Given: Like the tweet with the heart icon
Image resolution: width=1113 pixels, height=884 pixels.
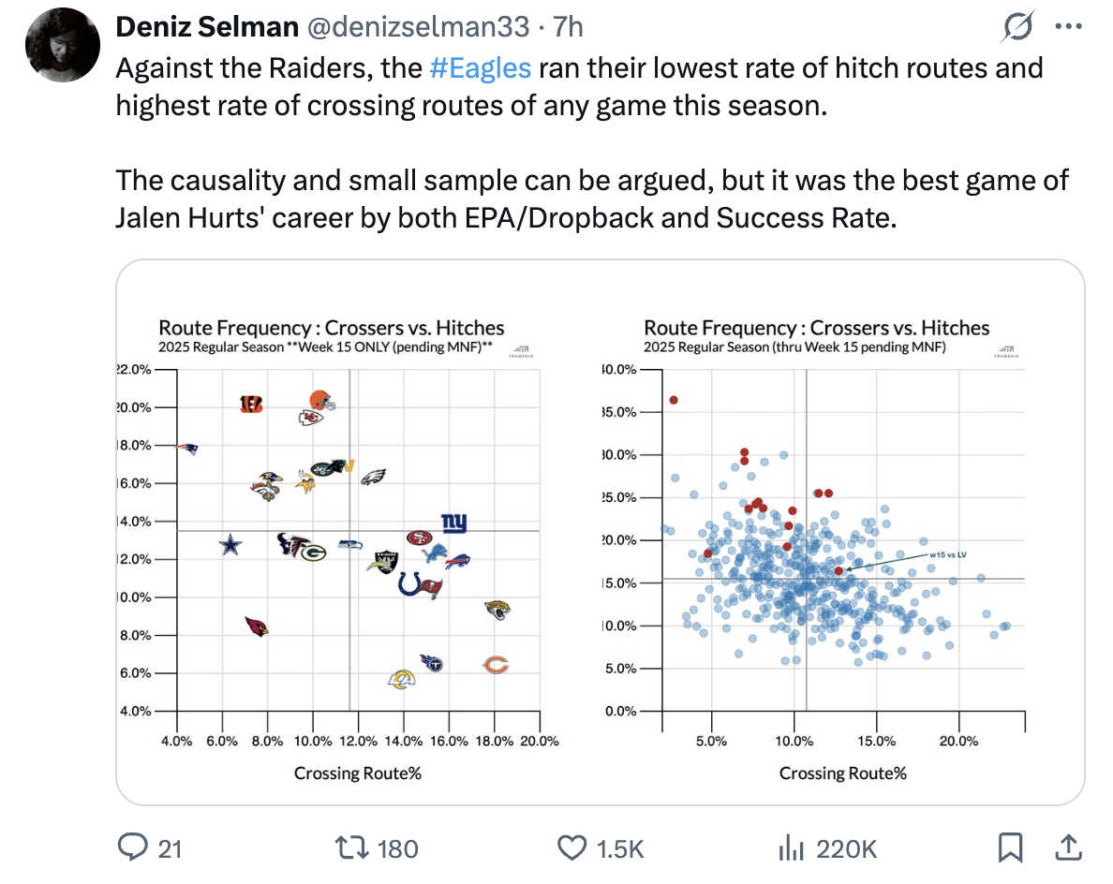Looking at the screenshot, I should (571, 848).
